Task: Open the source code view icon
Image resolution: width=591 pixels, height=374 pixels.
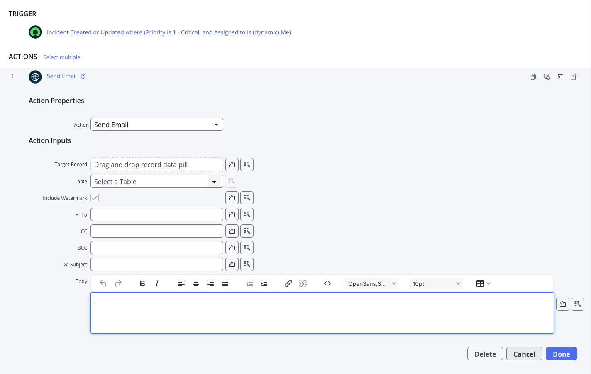Action: 327,283
